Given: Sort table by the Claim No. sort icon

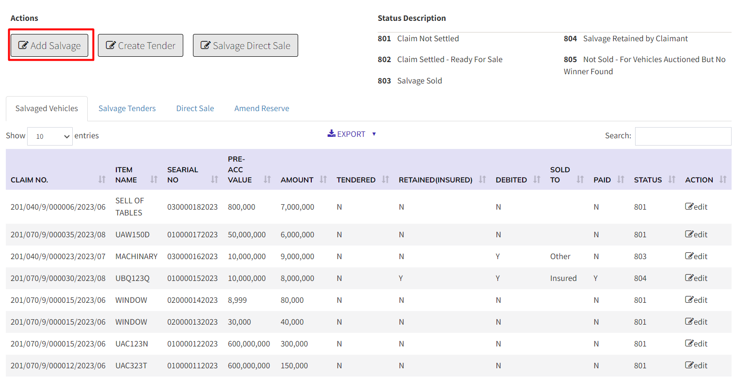Looking at the screenshot, I should click(x=102, y=180).
